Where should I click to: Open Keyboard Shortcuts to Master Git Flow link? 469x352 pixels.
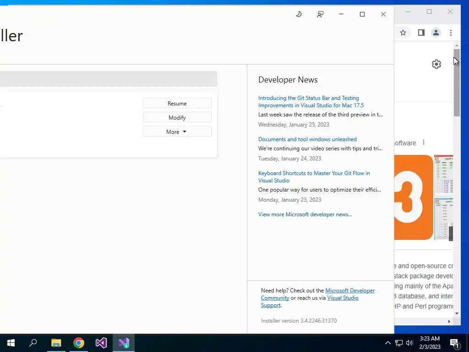pos(314,176)
